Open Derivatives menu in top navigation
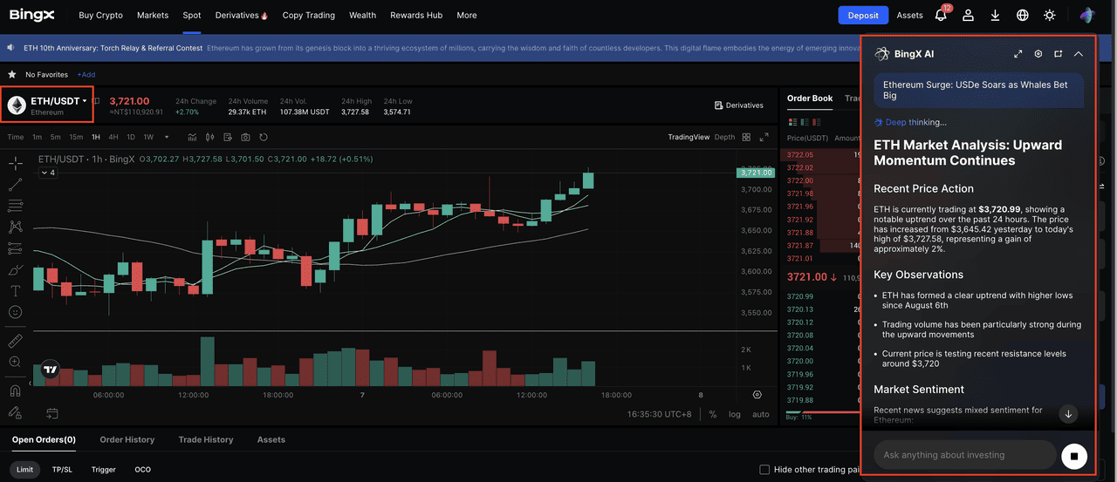The image size is (1117, 482). 241,15
